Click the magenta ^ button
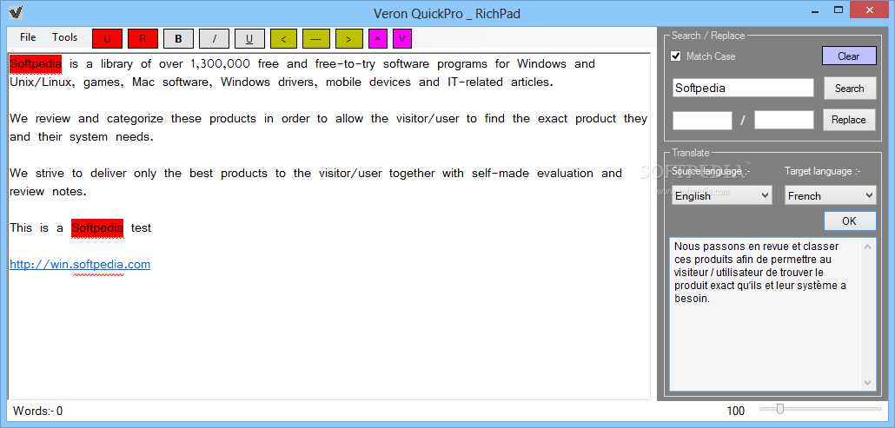 [378, 39]
